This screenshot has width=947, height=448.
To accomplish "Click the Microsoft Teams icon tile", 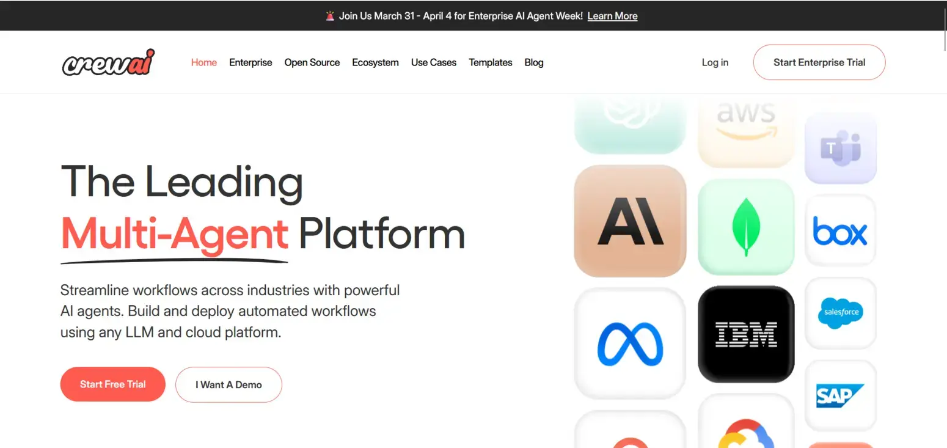I will (840, 149).
